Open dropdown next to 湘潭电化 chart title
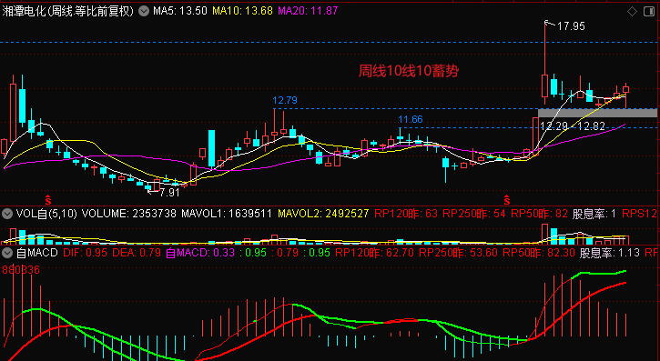Screen dimensions: 660x361 coord(144,11)
